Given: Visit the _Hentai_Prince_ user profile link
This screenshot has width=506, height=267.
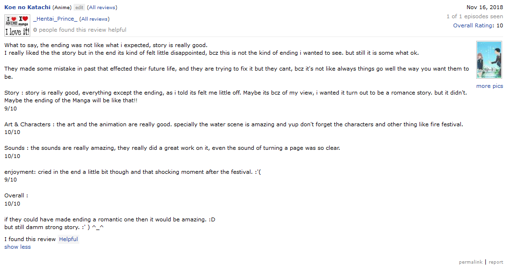Looking at the screenshot, I should [x=55, y=19].
